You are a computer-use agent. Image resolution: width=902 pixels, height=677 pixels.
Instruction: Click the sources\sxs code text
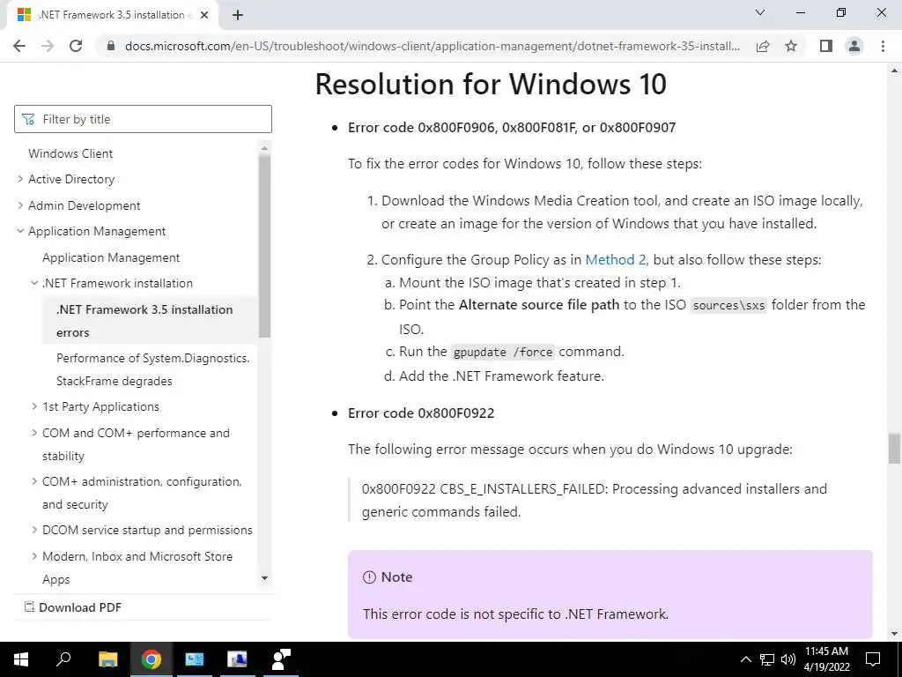tap(728, 306)
